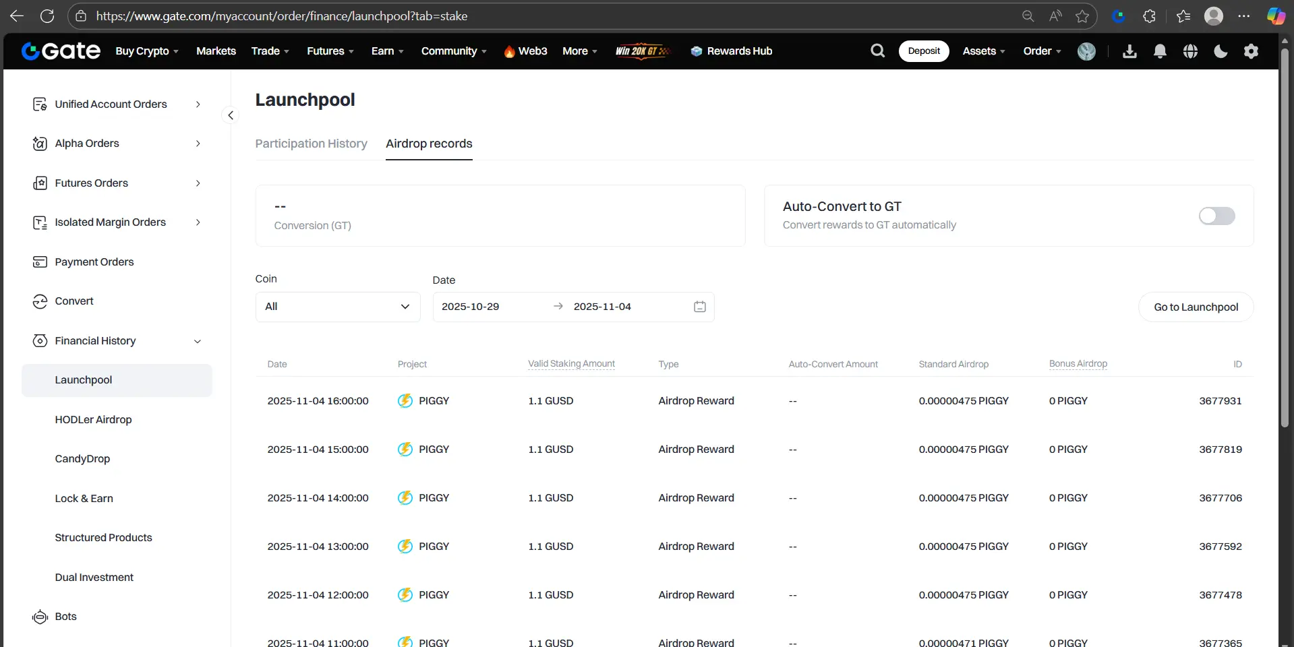The width and height of the screenshot is (1294, 647).
Task: Switch to Participation History tab
Action: click(311, 144)
